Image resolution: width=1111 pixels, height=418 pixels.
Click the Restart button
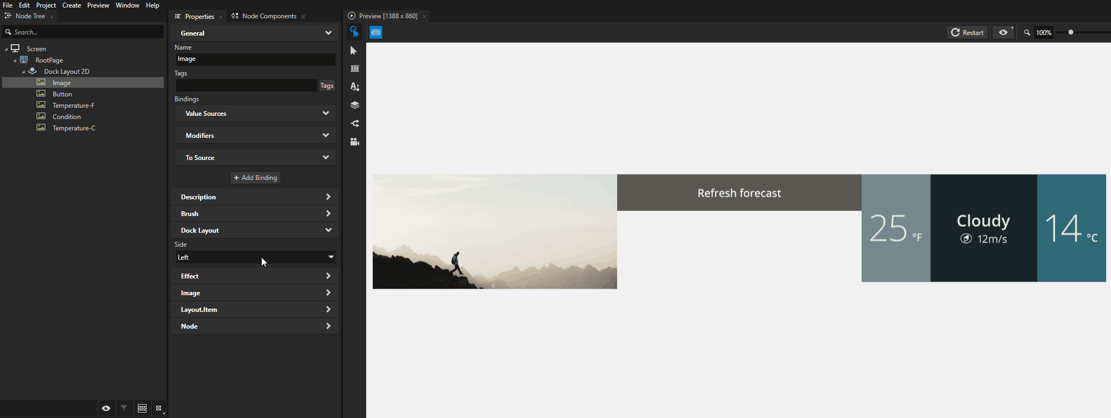pyautogui.click(x=967, y=32)
